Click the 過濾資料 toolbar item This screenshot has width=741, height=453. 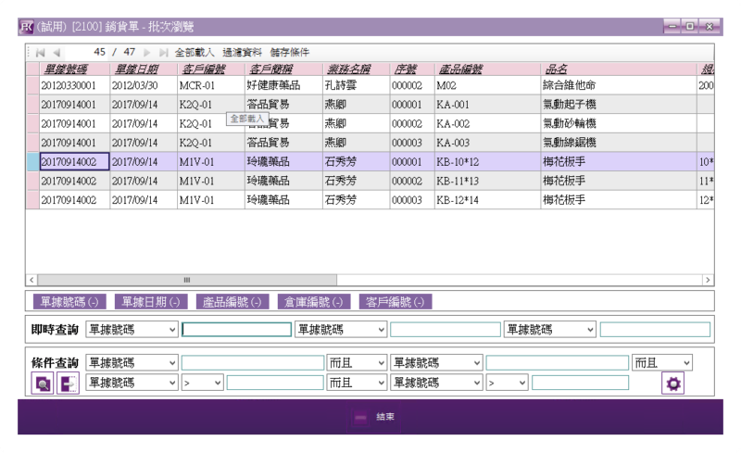tap(242, 53)
